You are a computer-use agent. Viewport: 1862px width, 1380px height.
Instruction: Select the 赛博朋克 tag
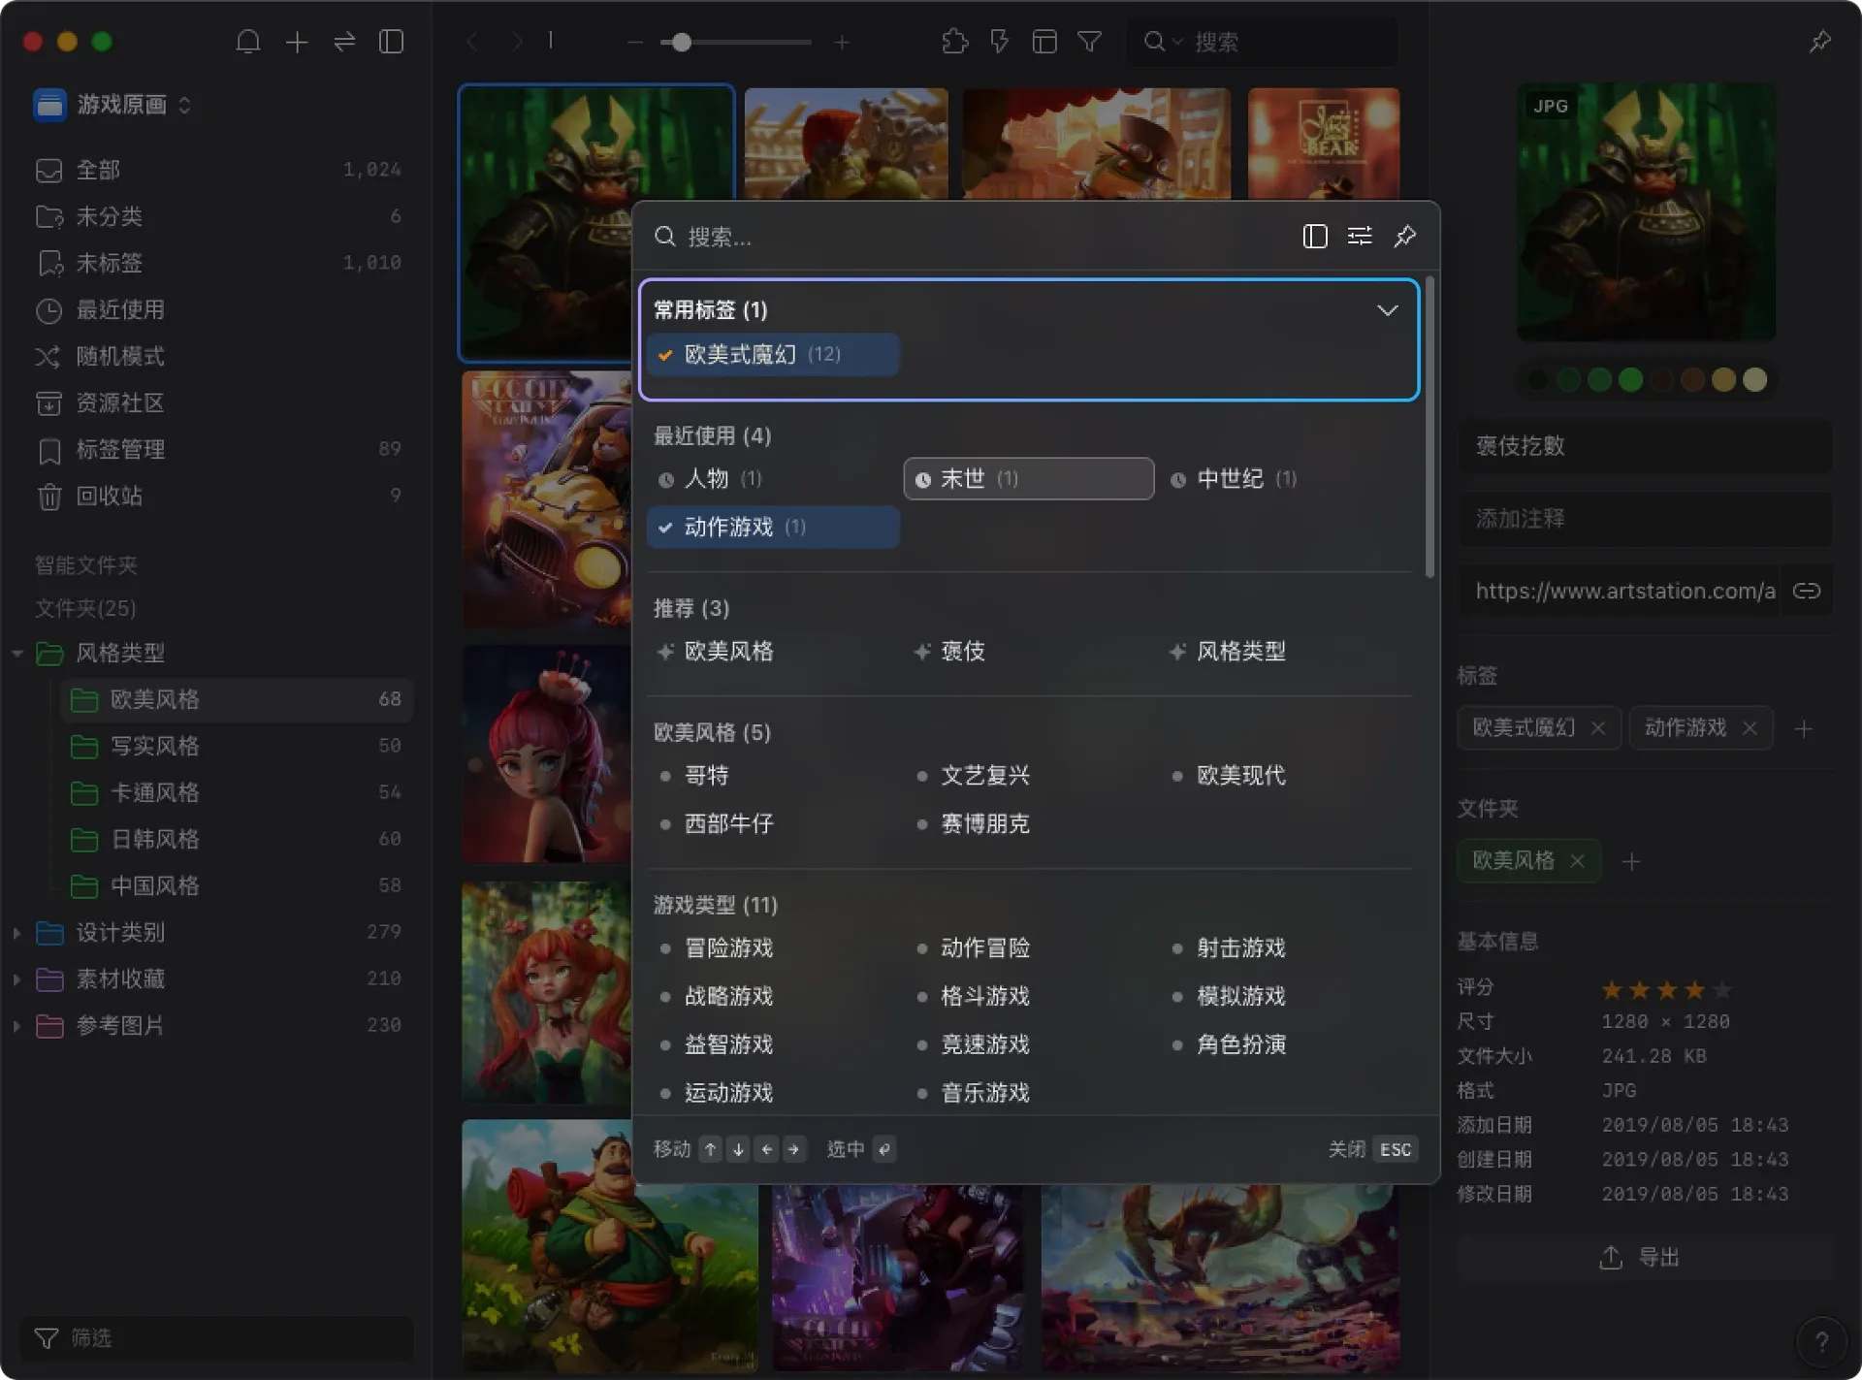click(985, 824)
